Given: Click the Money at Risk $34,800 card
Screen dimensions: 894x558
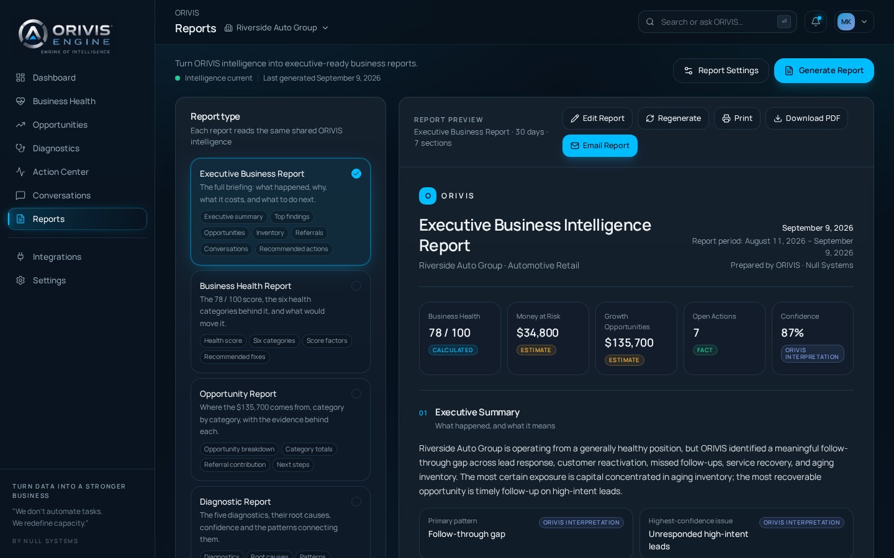Looking at the screenshot, I should click(x=548, y=339).
